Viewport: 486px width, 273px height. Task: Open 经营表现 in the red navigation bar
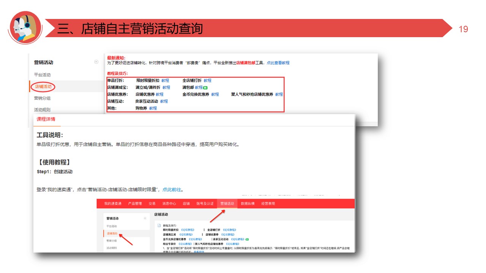click(268, 204)
